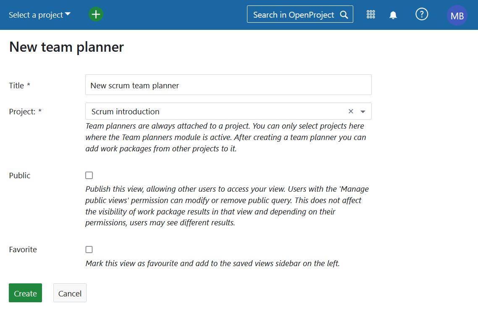
Task: Click the 'Favorite' field label
Action: tap(23, 249)
